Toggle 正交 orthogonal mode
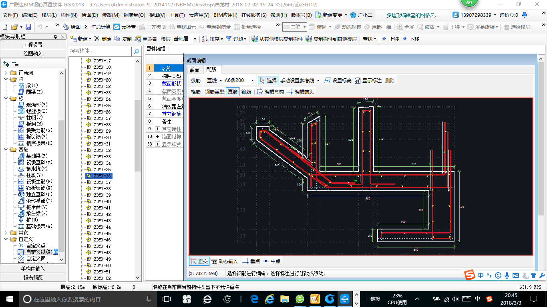The height and width of the screenshot is (307, 547). click(x=199, y=261)
